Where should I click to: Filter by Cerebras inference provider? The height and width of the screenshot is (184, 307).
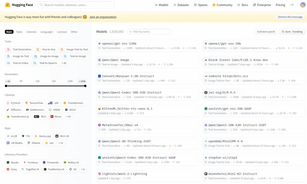pos(31,163)
